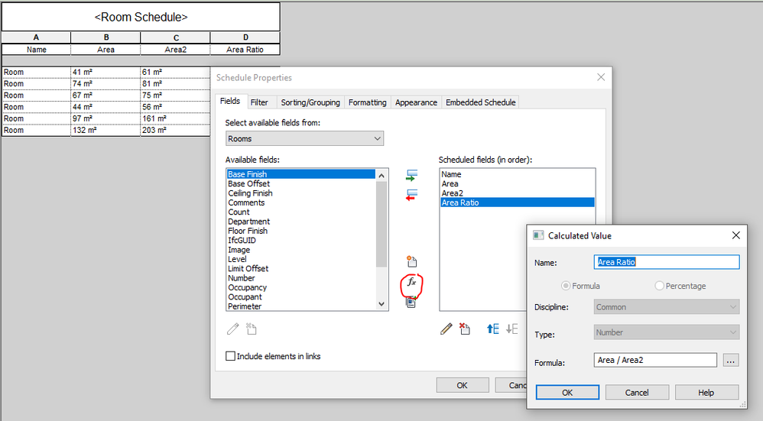Open the Embedded Schedule tab
763x421 pixels.
(480, 102)
